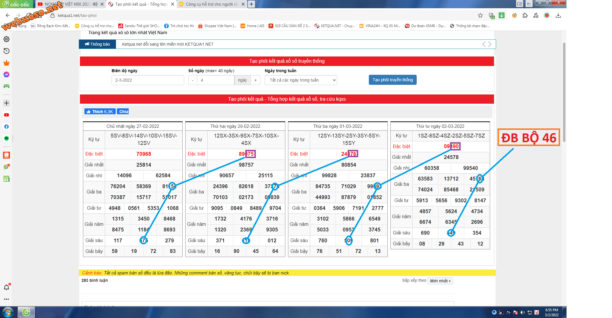
Task: Click the 'Biên độ ngày' date field
Action: tap(148, 80)
